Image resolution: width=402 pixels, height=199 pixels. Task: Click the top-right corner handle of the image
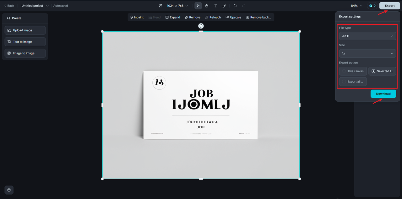tap(300, 31)
